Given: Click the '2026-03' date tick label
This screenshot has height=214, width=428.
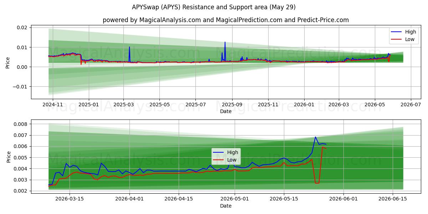Looking at the screenshot, I should [x=339, y=105].
